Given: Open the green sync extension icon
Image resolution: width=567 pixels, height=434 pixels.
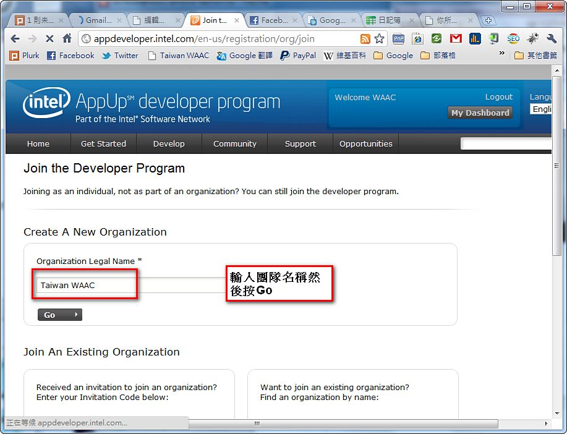Looking at the screenshot, I should [x=437, y=39].
